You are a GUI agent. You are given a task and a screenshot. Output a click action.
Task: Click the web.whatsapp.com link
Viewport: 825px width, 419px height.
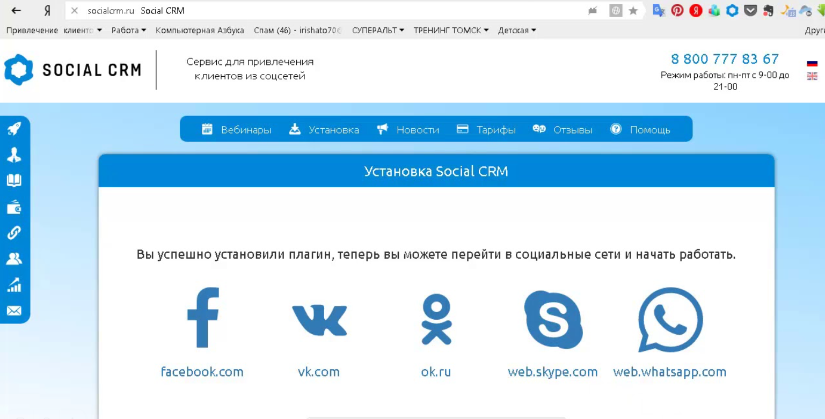[670, 372]
